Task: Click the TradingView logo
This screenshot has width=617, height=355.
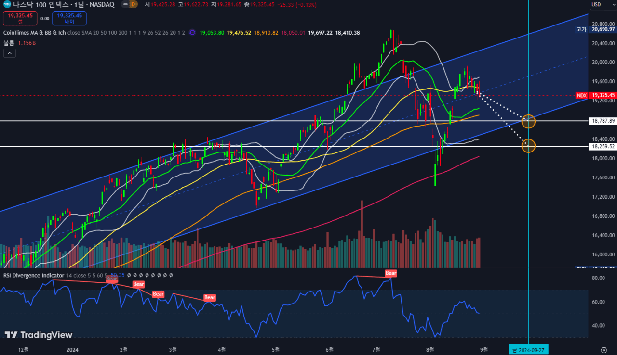Action: [x=39, y=335]
